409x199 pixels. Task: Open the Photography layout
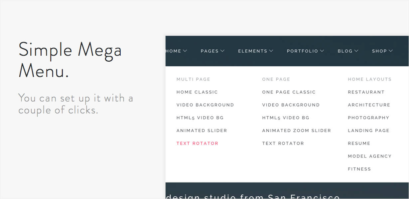click(x=368, y=118)
